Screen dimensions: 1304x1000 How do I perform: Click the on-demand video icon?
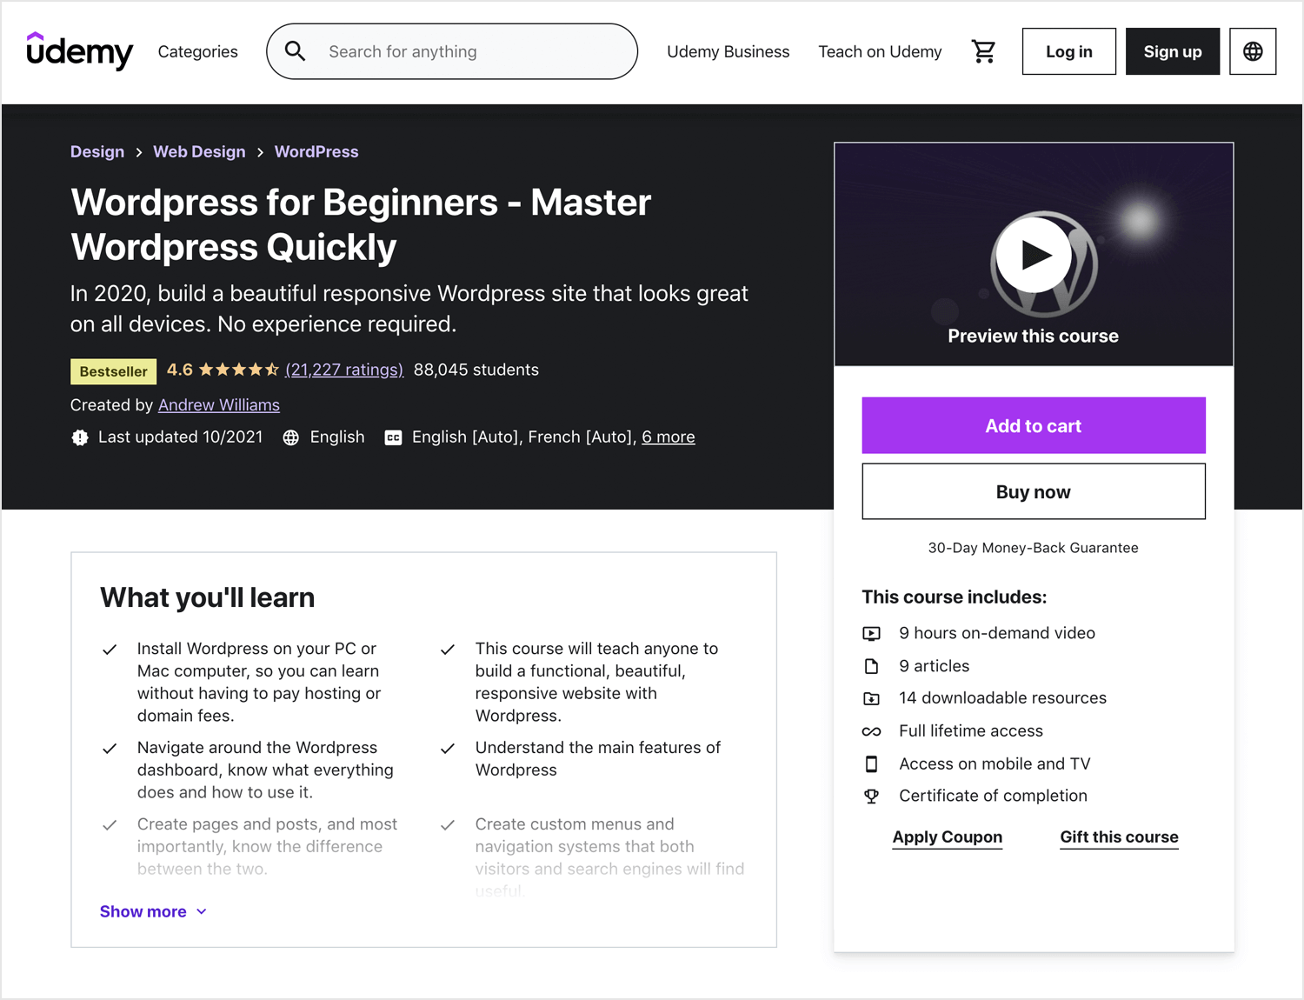click(871, 633)
